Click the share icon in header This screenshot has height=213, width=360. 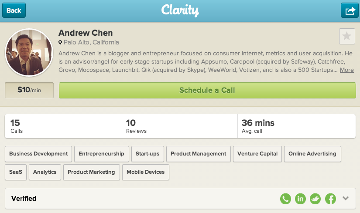(x=350, y=10)
